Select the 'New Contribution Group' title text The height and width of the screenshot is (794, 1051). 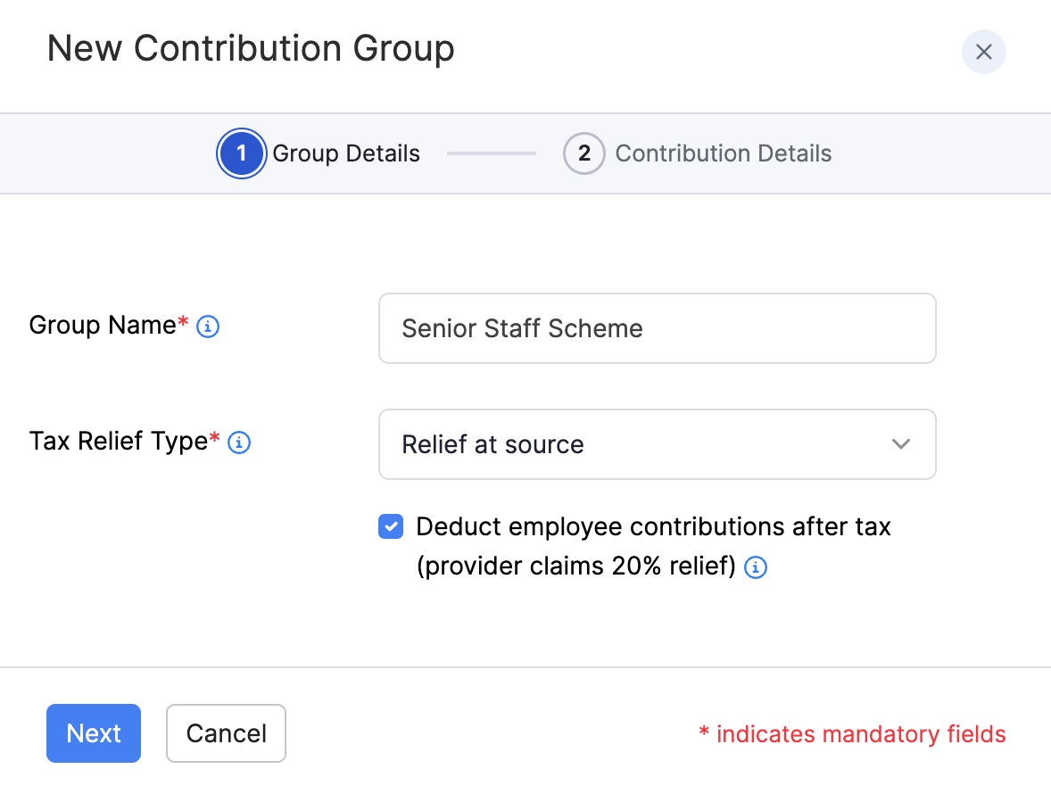251,49
